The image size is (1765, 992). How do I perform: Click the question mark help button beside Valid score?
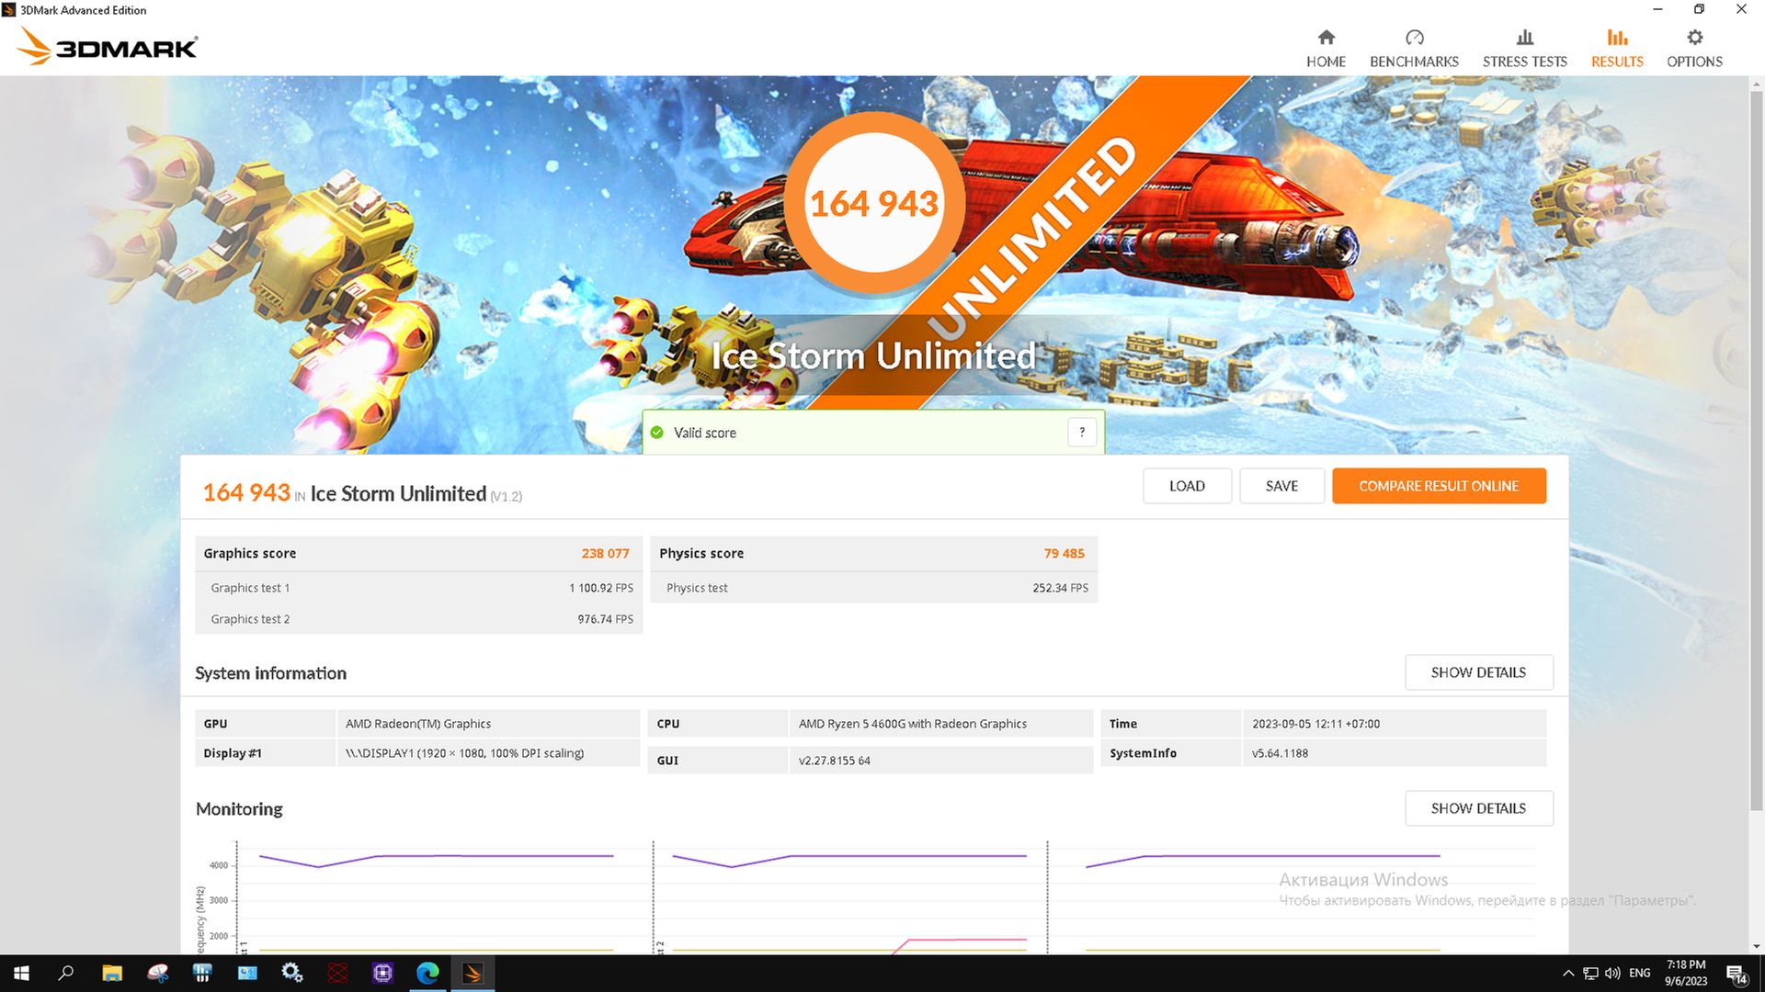tap(1082, 432)
